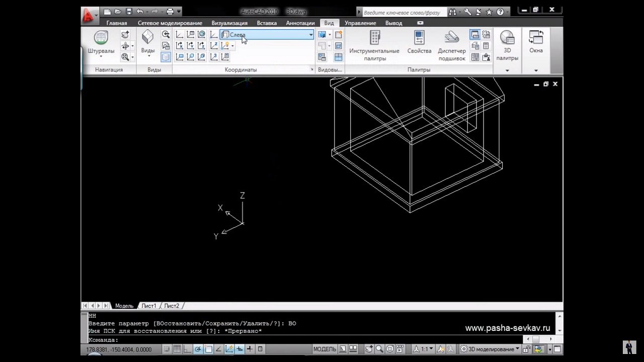Toggle ortho mode in status bar
The image size is (644, 362).
188,349
